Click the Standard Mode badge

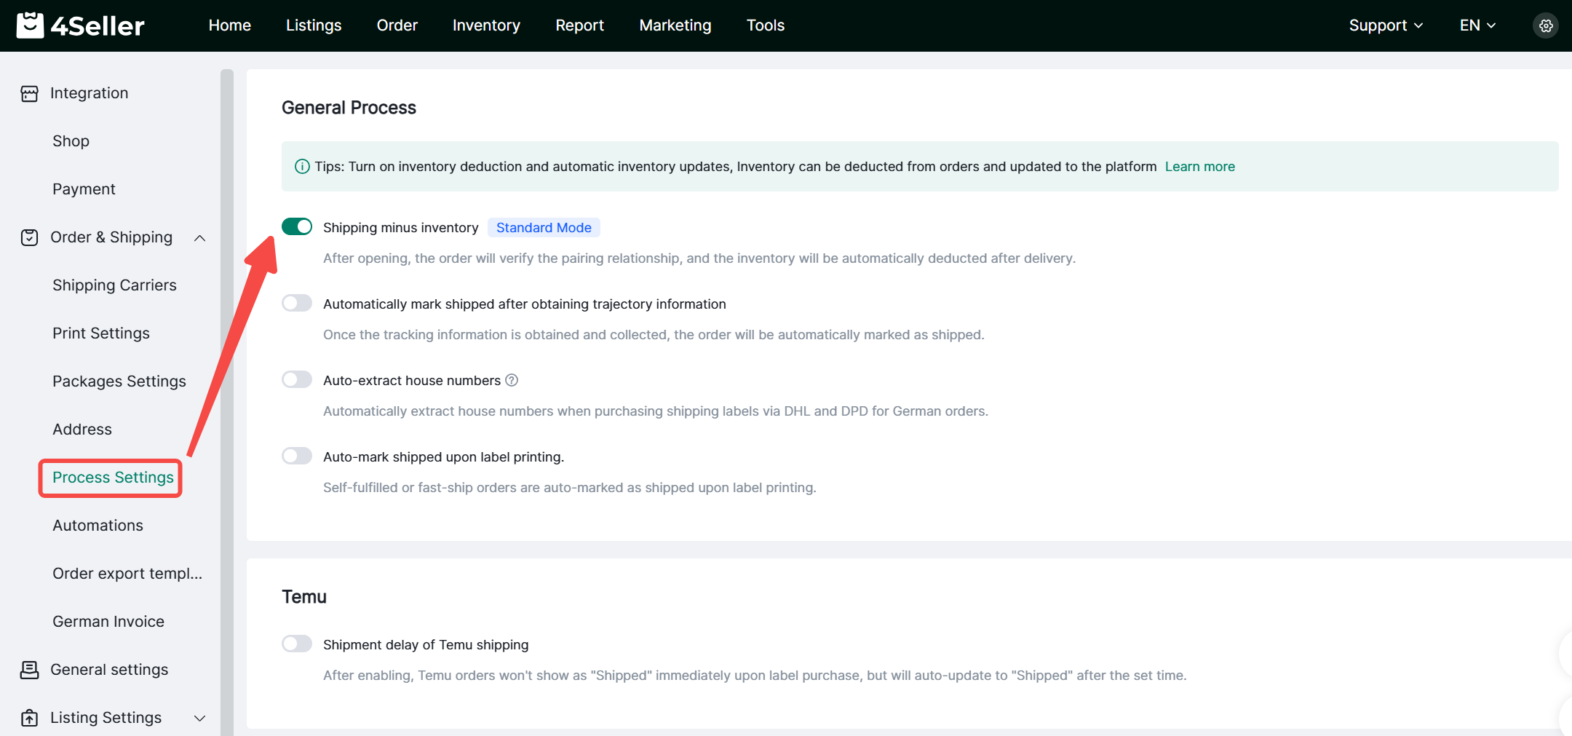pos(543,228)
